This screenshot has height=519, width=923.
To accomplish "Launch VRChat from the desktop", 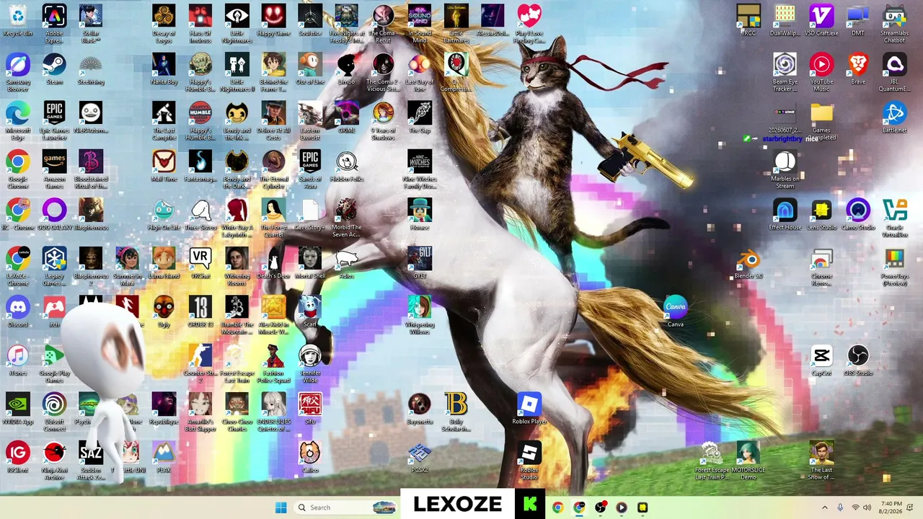I will 200,263.
